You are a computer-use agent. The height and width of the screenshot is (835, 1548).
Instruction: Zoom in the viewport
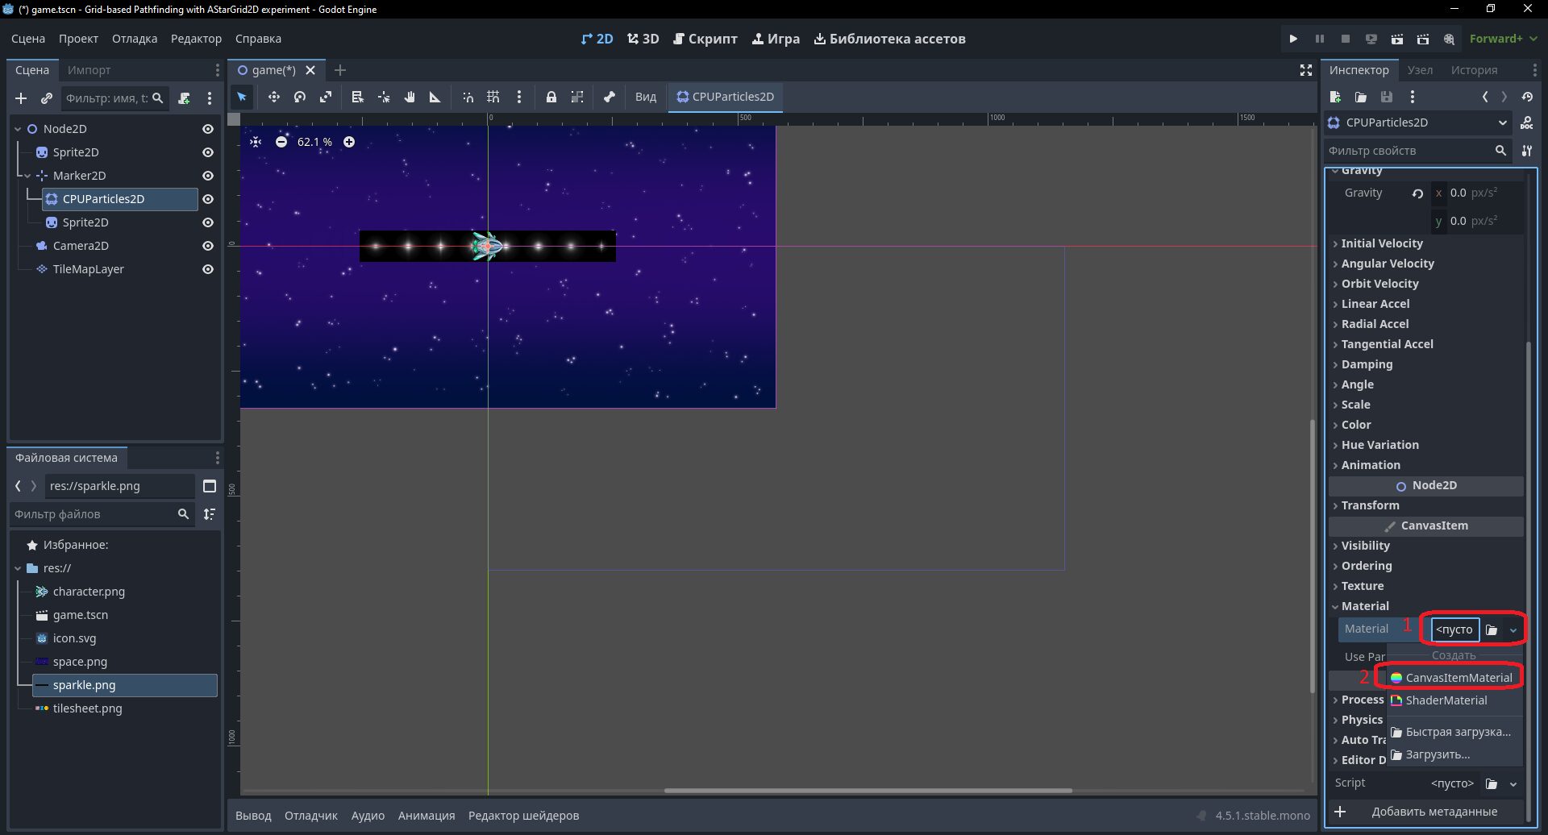coord(349,142)
